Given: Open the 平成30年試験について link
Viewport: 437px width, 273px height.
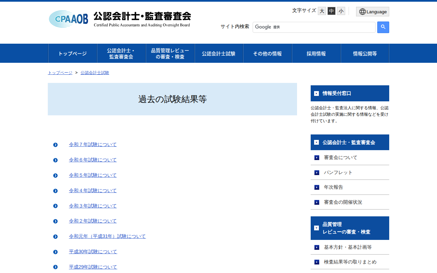Looking at the screenshot, I should pyautogui.click(x=93, y=252).
